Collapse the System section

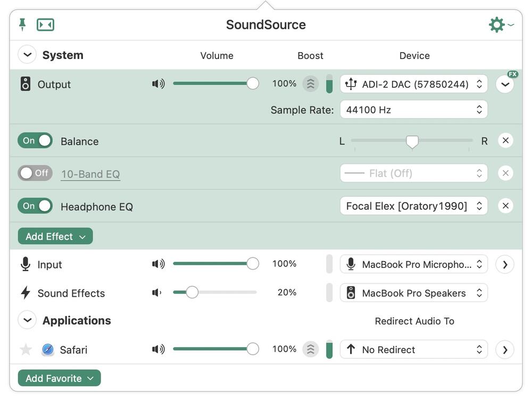pyautogui.click(x=27, y=55)
